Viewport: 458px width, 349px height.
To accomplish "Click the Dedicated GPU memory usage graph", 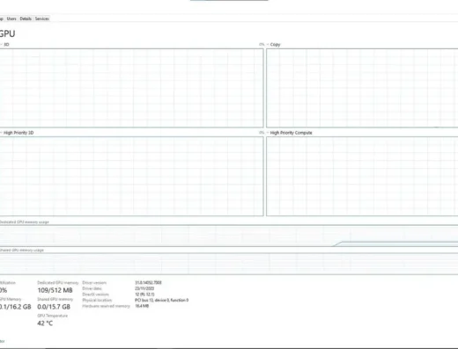I will point(229,236).
